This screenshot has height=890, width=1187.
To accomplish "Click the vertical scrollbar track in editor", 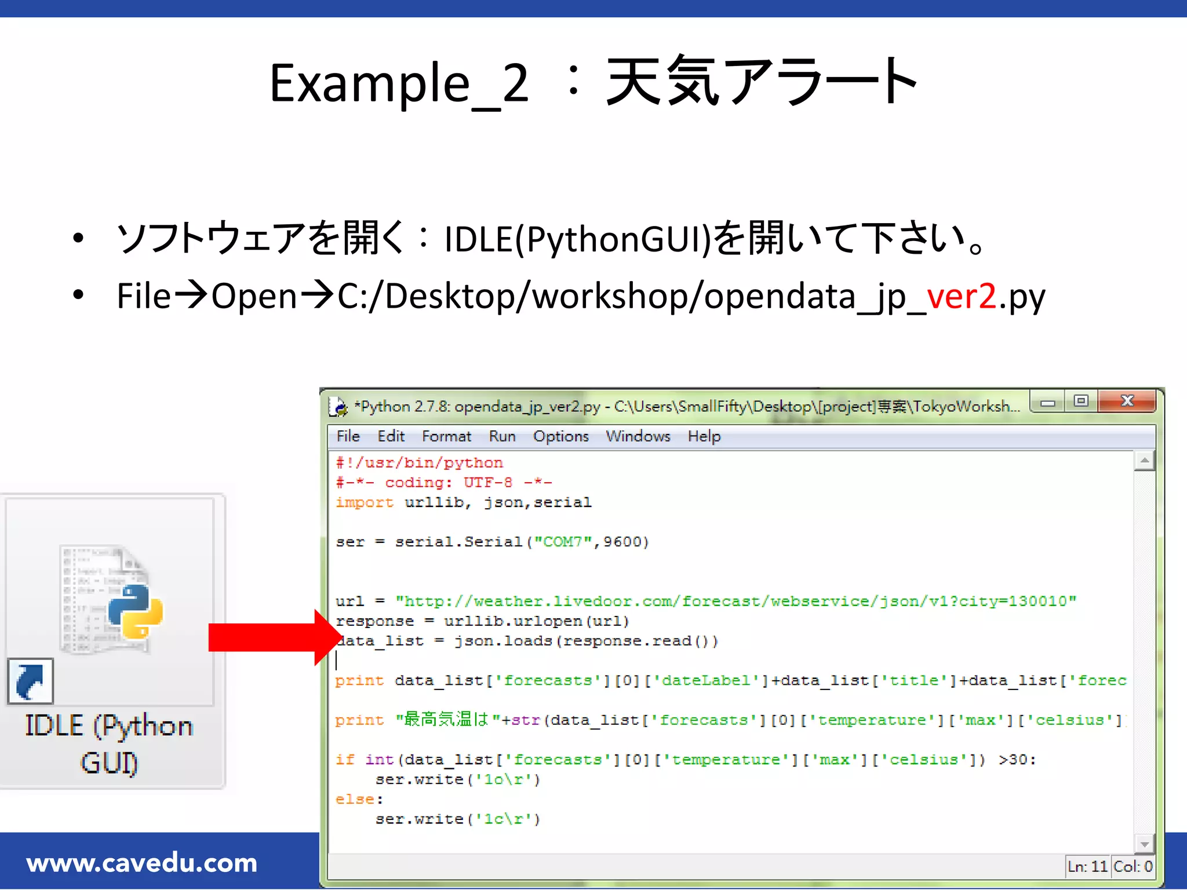I will pos(1144,652).
